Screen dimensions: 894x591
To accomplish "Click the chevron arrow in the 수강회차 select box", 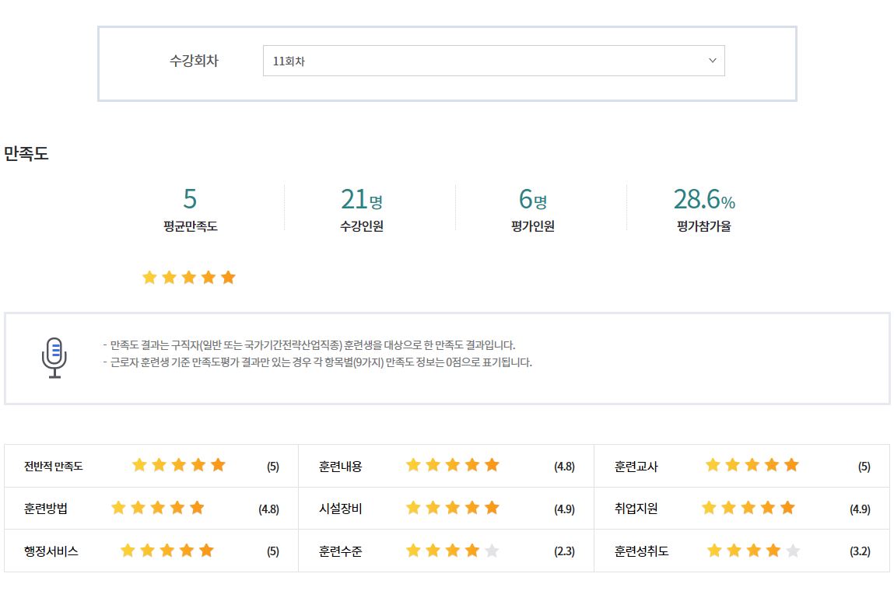I will (x=712, y=61).
